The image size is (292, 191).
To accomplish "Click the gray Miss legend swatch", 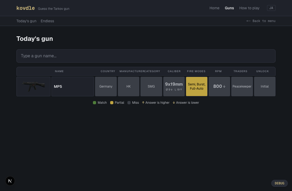I will pyautogui.click(x=129, y=103).
